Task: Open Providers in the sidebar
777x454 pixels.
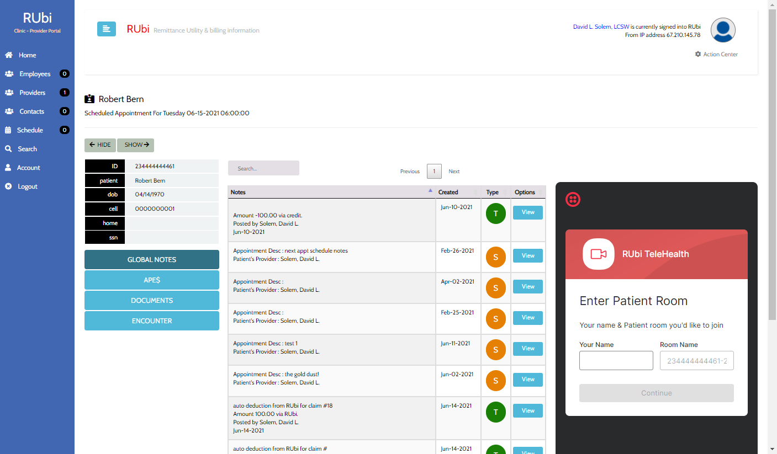Action: (x=32, y=93)
